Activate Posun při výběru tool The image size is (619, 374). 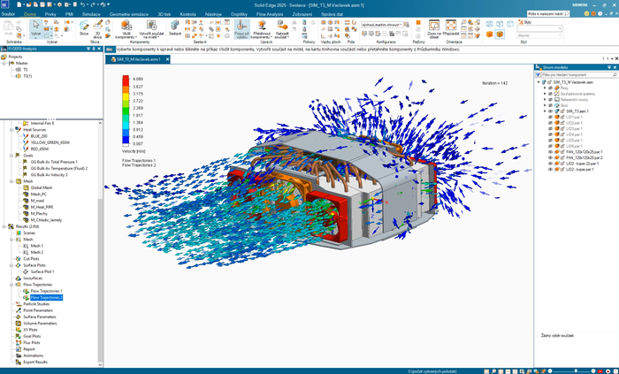click(241, 29)
